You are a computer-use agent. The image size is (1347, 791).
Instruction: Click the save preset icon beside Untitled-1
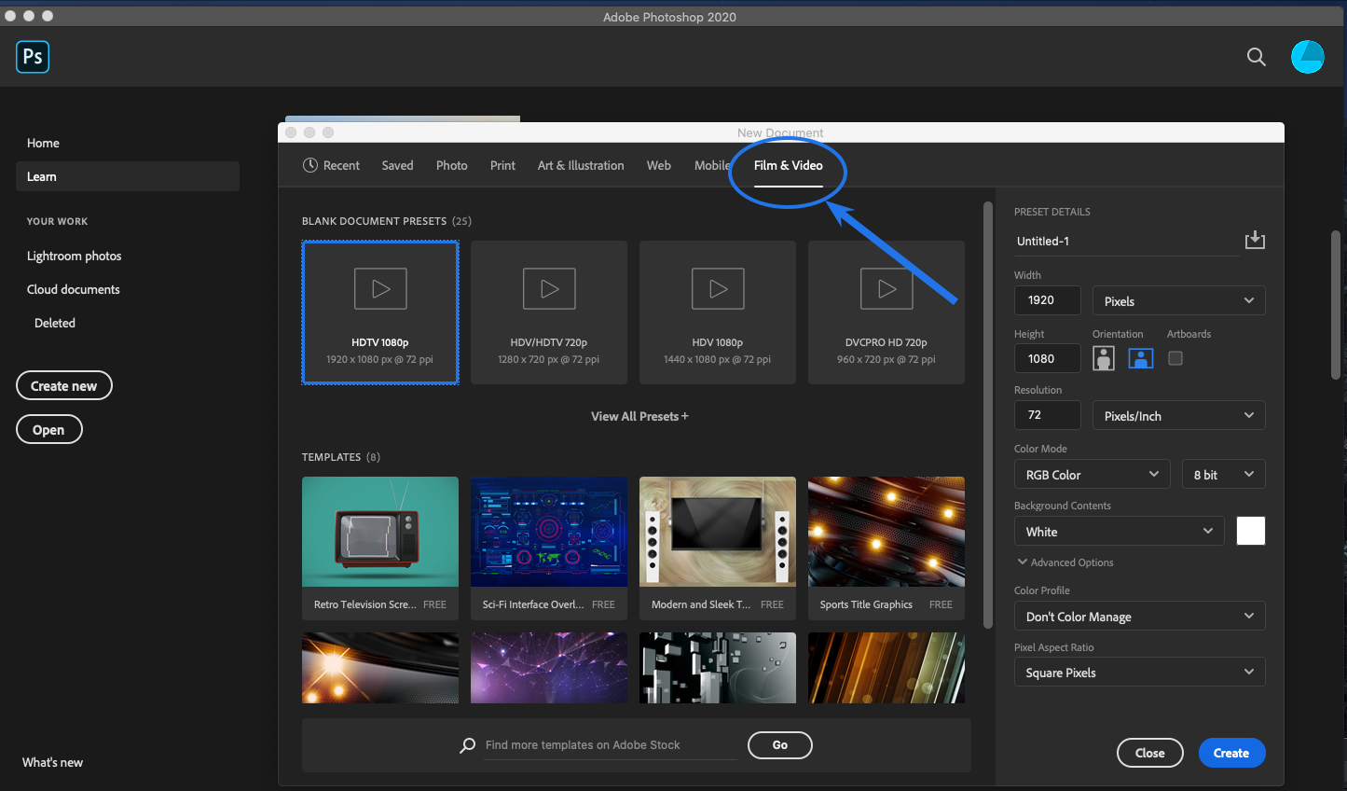1255,241
